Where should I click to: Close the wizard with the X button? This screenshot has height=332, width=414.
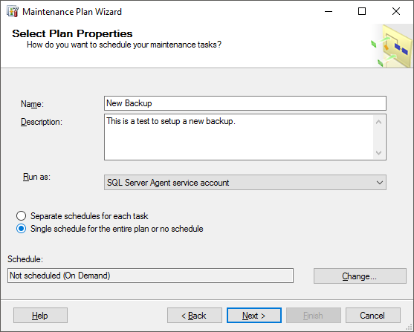[395, 11]
